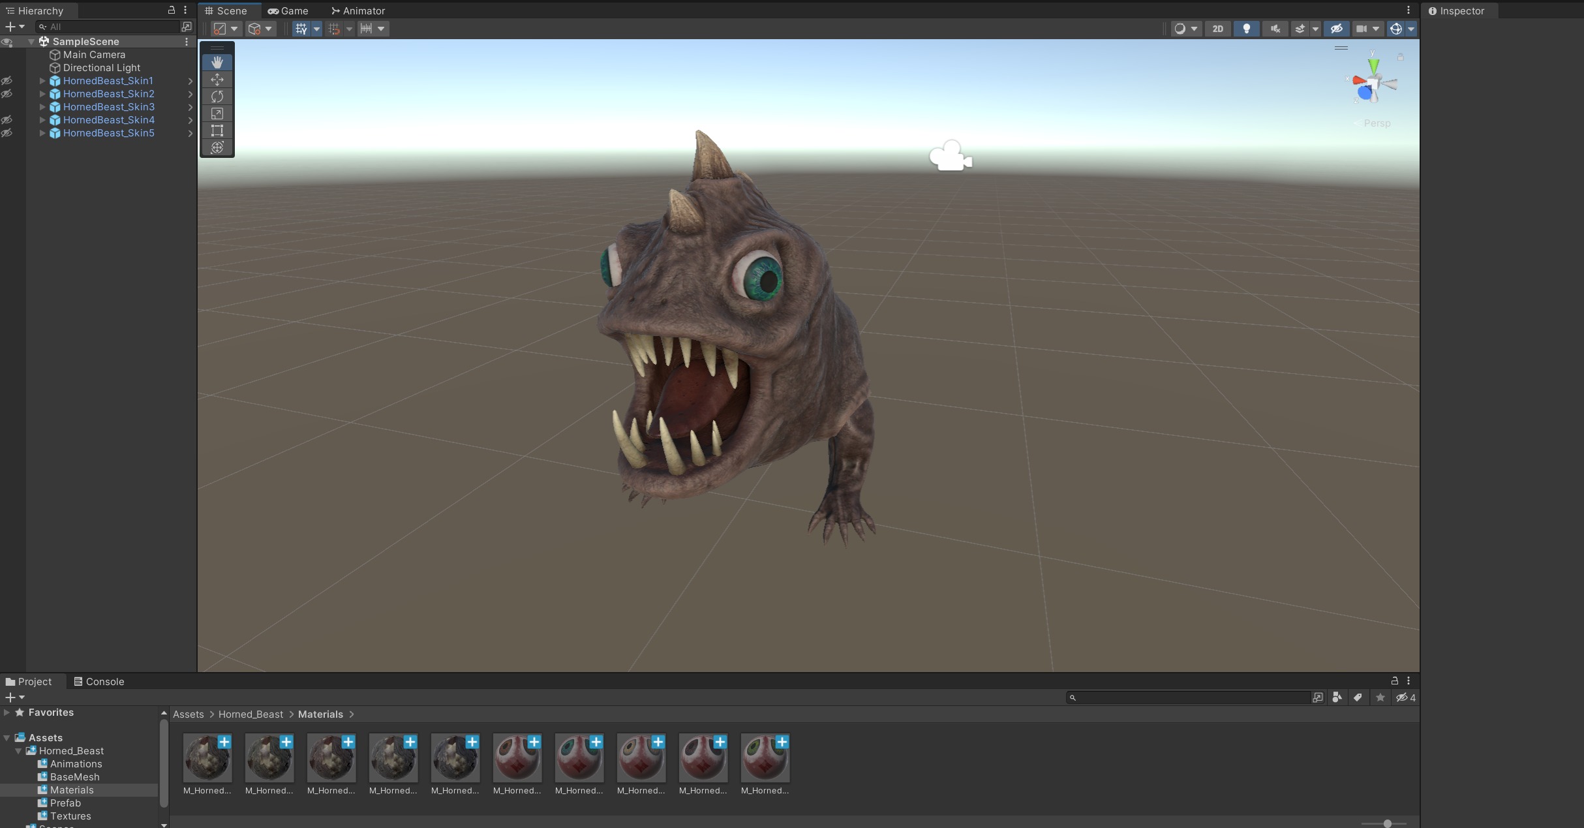Viewport: 1584px width, 828px height.
Task: Select the Move tool
Action: [217, 80]
